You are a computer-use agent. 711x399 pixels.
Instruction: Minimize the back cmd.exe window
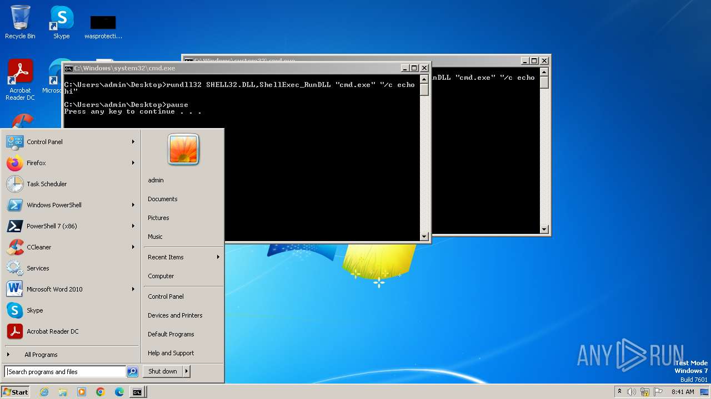[525, 61]
